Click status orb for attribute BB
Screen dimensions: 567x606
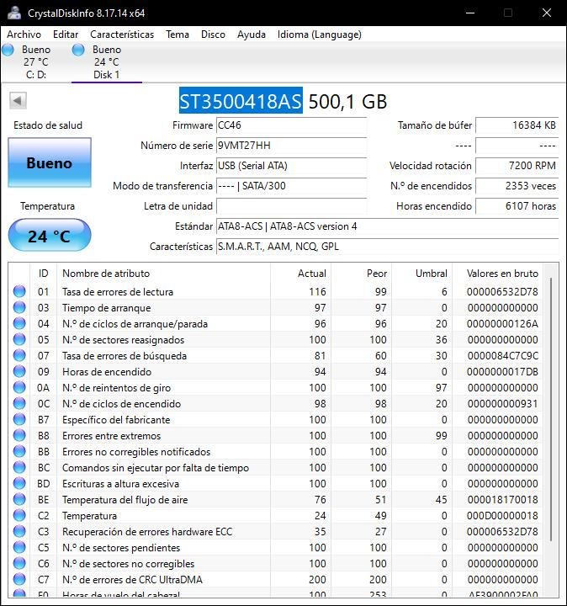click(19, 451)
